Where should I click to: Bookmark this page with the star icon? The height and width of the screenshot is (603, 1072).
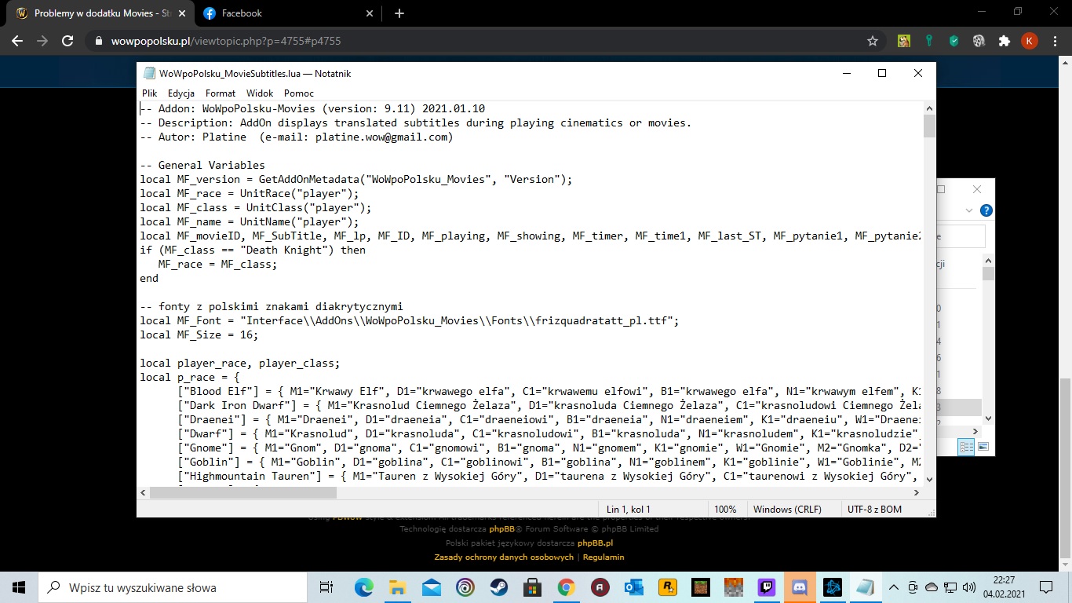[x=872, y=41]
